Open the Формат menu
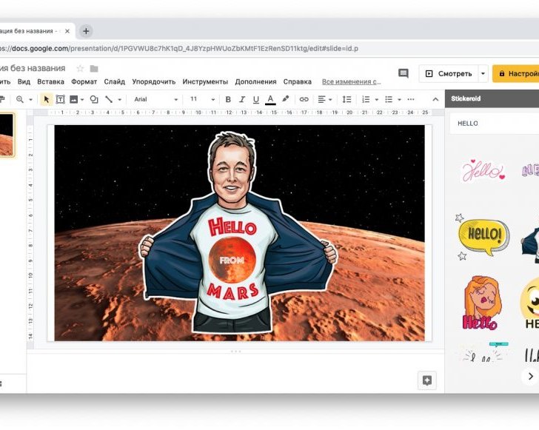This screenshot has width=539, height=430. pyautogui.click(x=84, y=82)
